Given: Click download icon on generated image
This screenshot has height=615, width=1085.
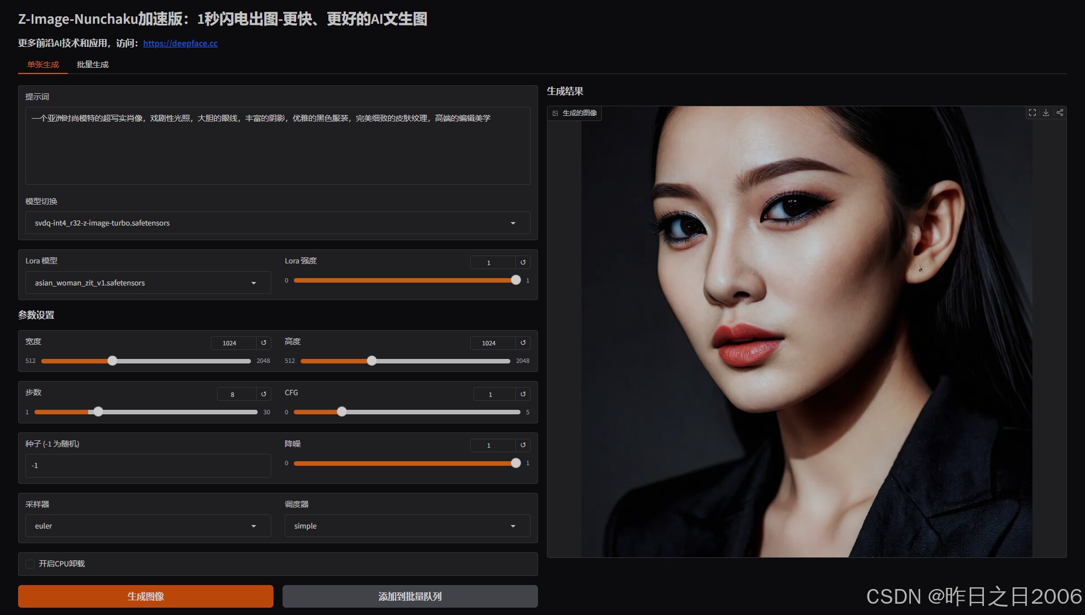Looking at the screenshot, I should 1046,113.
